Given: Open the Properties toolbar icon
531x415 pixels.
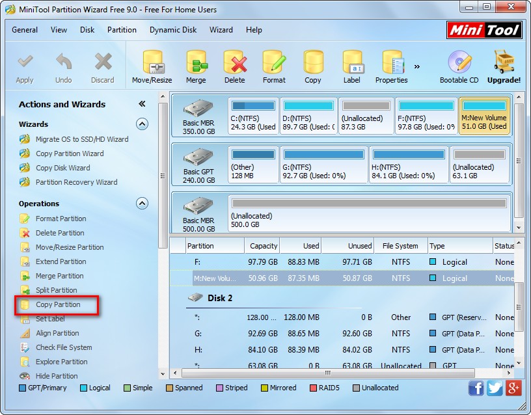Looking at the screenshot, I should tap(393, 62).
